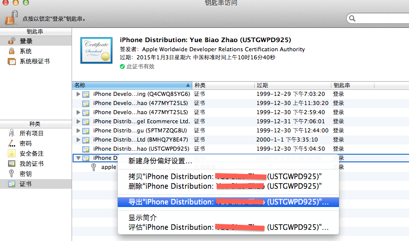This screenshot has height=241, width=409.
Task: Expand the 1999-12-30 下午2:59:40 certificate row
Action: (x=78, y=113)
